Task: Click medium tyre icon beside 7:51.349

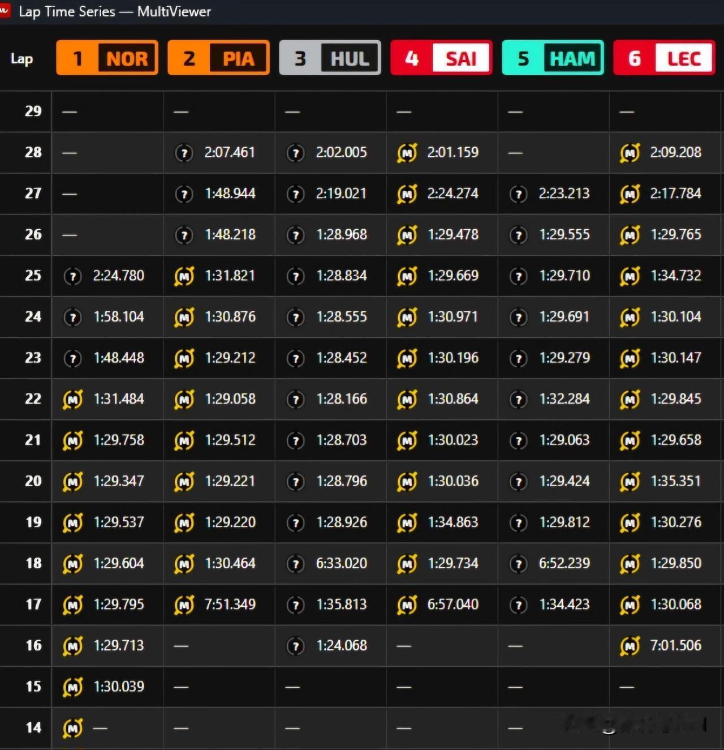Action: tap(184, 605)
